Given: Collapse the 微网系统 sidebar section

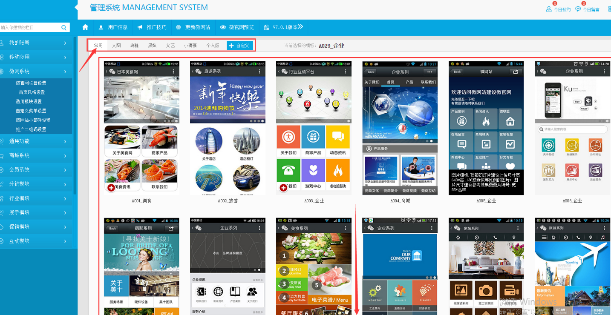Looking at the screenshot, I should tap(36, 72).
